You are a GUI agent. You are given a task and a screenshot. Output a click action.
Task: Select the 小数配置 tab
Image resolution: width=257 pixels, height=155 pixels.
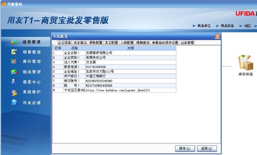coord(127,43)
